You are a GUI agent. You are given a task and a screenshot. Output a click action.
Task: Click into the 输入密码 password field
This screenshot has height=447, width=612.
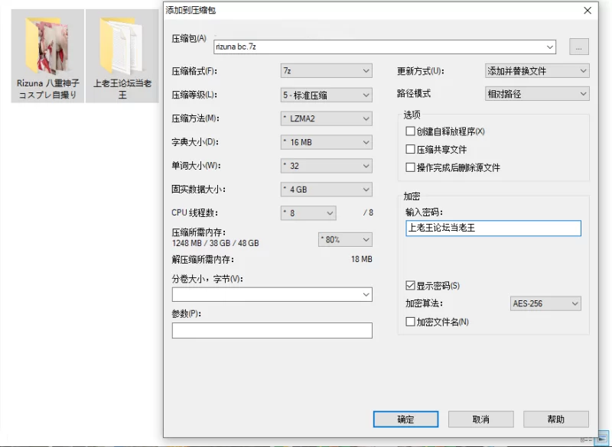493,228
